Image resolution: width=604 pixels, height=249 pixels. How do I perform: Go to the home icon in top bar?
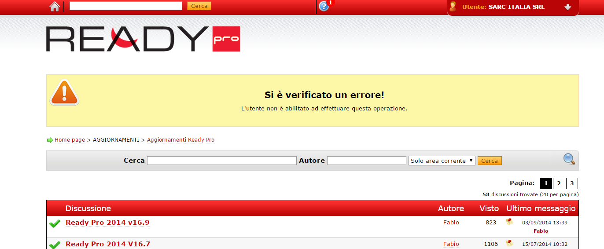(55, 6)
